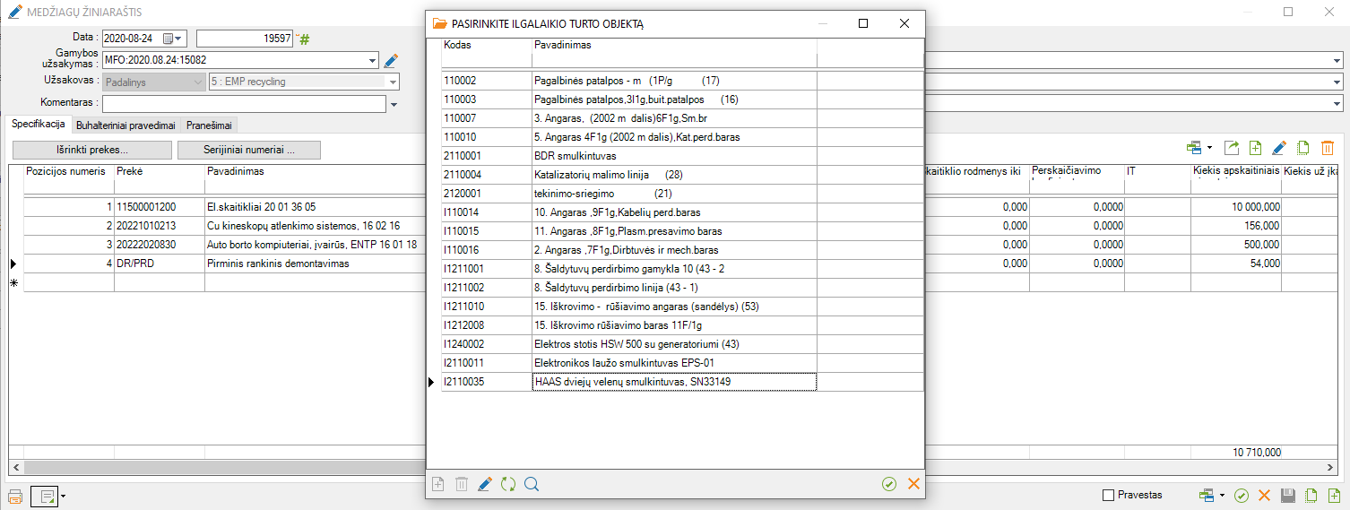Open the Pranešimai tab

[211, 125]
